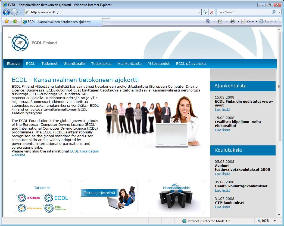284x226 pixels.
Task: Open the Page menu
Action: (249, 22)
